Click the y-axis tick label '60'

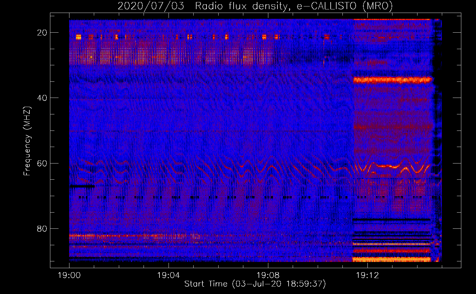coord(42,163)
